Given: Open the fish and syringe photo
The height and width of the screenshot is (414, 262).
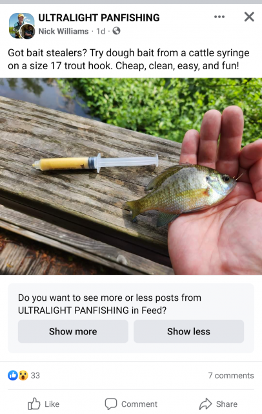Looking at the screenshot, I should [131, 177].
